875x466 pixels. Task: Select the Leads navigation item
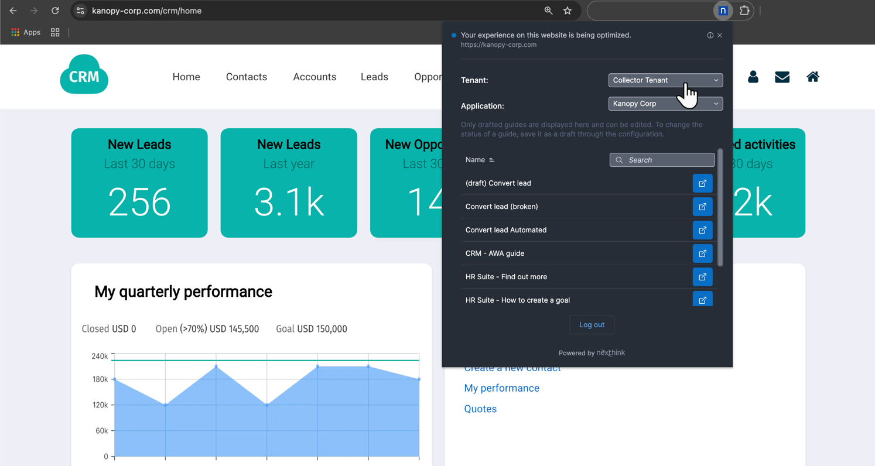[374, 77]
